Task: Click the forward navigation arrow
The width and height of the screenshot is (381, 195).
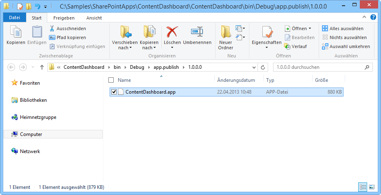Action: (23, 67)
